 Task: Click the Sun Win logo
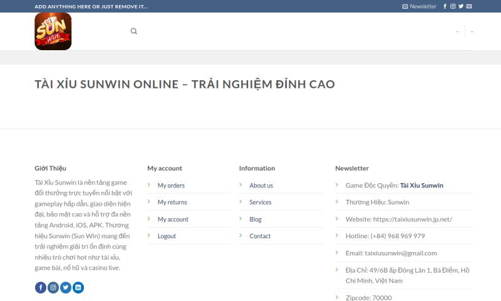[53, 31]
